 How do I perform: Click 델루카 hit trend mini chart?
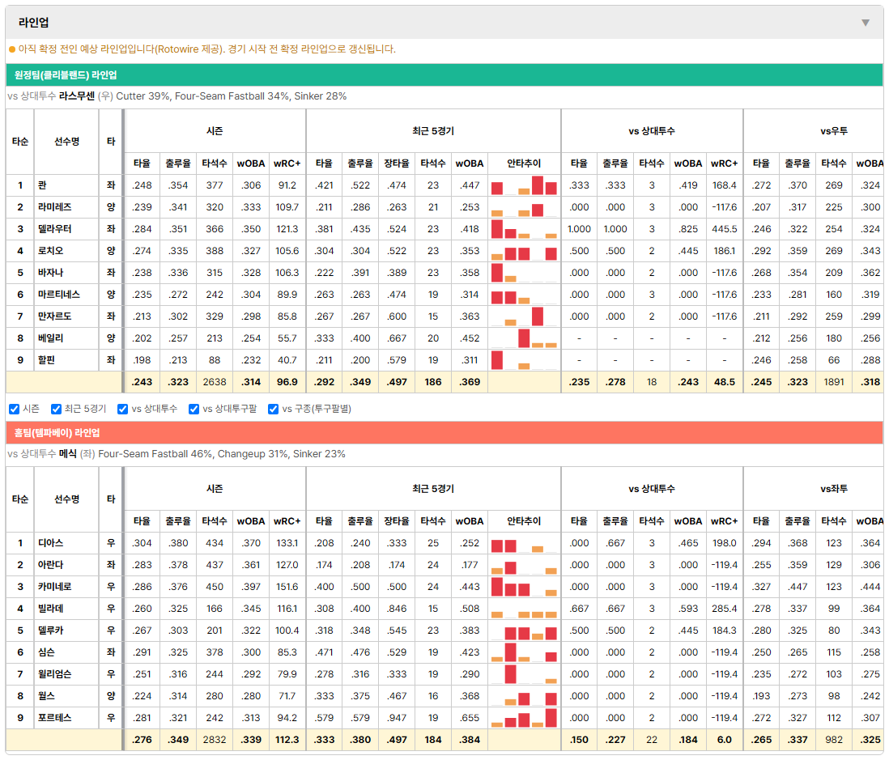pyautogui.click(x=524, y=631)
